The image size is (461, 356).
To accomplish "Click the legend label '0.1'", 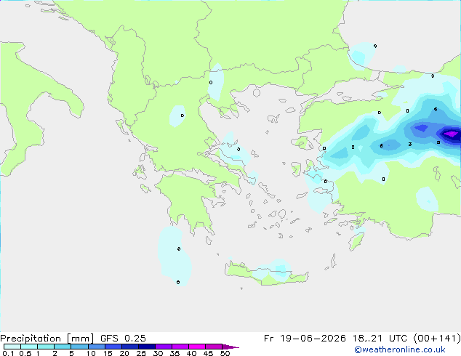I will 8,353.
